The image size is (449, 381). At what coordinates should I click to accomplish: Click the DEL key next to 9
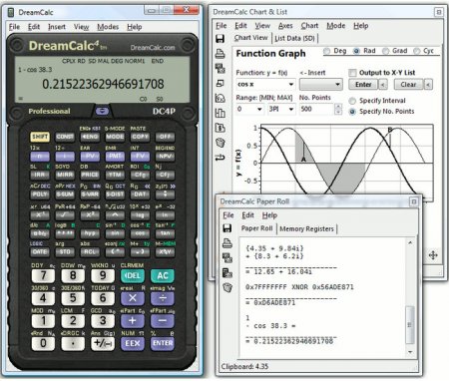(x=133, y=275)
